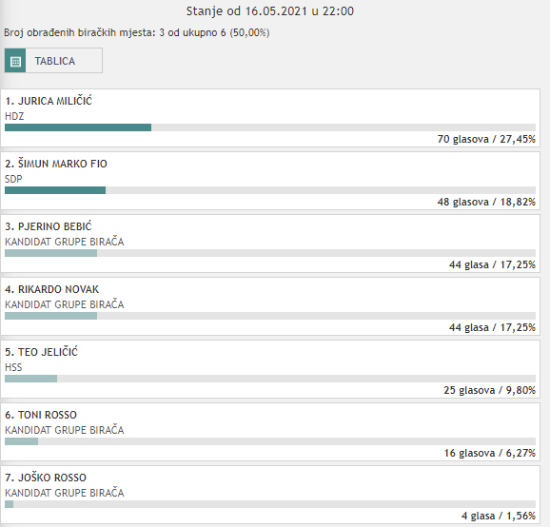Click the 16 glasova / 6,27% result
Viewport: 550px width, 527px height.
tap(490, 453)
